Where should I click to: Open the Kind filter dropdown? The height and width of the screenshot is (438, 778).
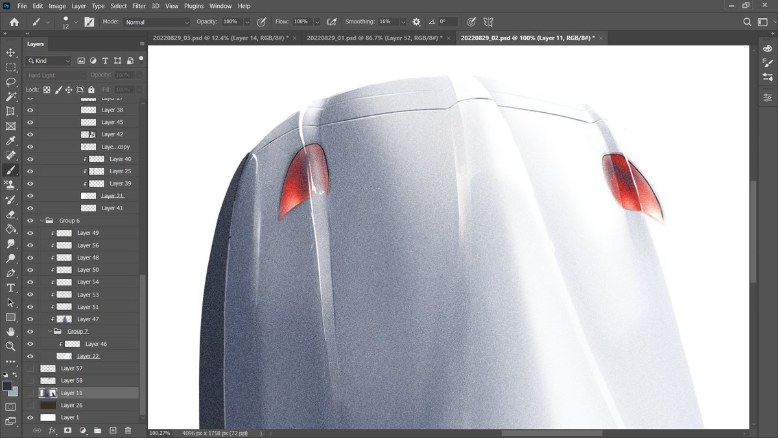pyautogui.click(x=49, y=60)
